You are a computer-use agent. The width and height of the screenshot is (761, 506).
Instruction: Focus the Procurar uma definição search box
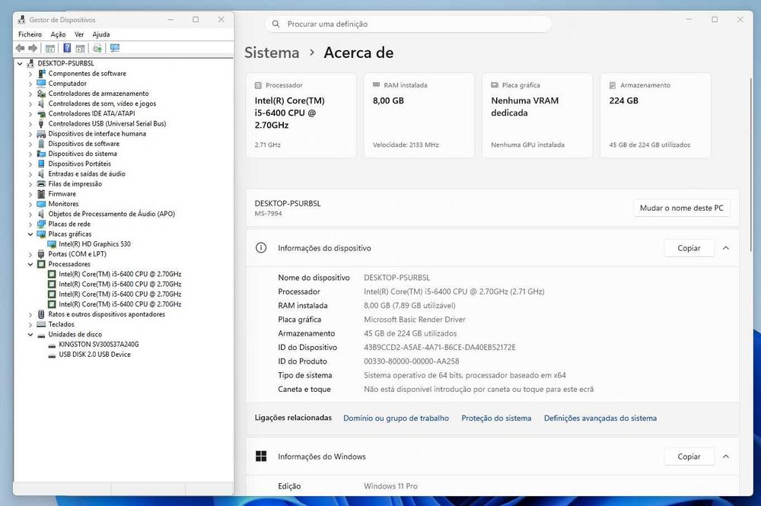(x=408, y=24)
